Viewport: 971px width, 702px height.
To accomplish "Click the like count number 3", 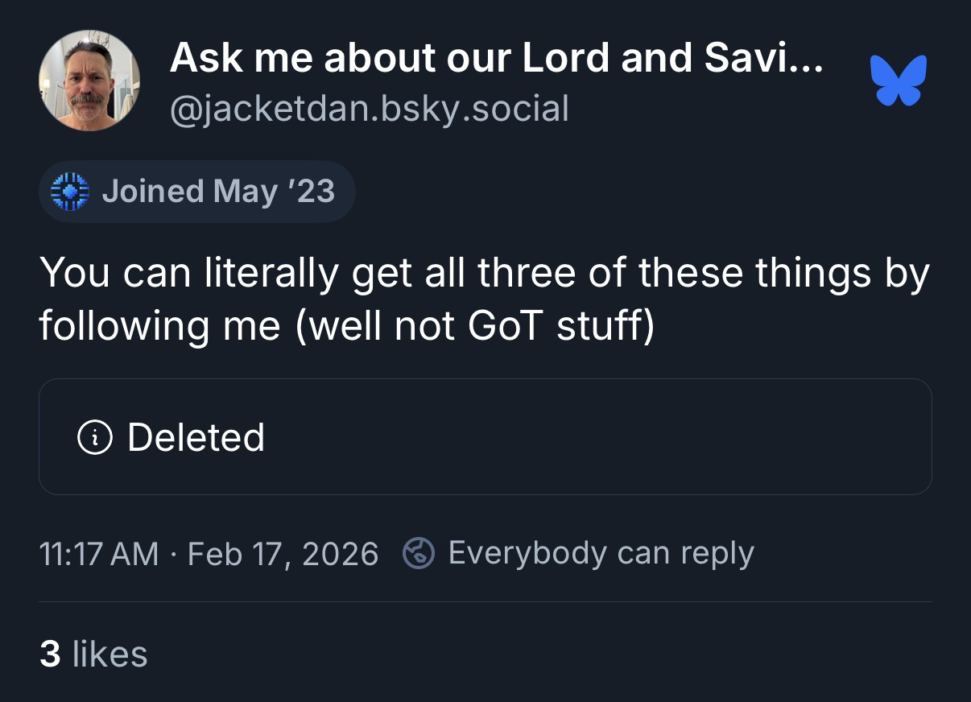I will click(50, 654).
